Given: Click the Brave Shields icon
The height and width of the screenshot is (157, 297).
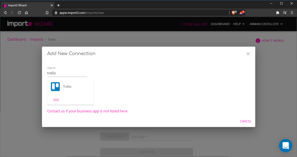Looking at the screenshot, I should pos(233,12).
